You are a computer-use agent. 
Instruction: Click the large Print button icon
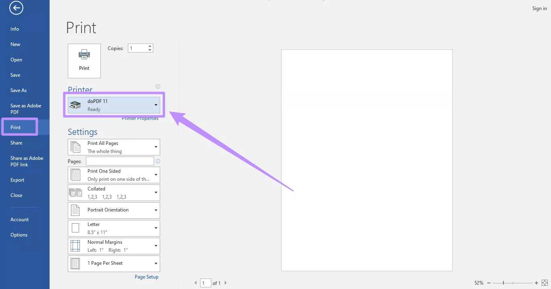pos(84,54)
